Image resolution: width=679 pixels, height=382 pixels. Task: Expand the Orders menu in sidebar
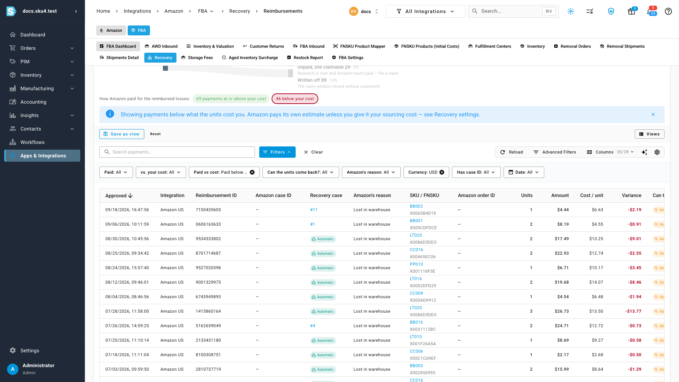pos(42,48)
